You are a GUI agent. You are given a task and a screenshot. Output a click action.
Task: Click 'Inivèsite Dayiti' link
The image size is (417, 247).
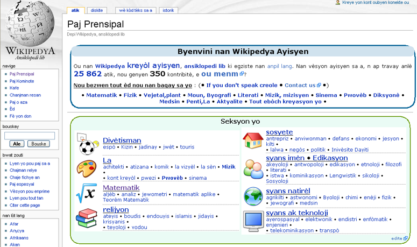point(350,150)
